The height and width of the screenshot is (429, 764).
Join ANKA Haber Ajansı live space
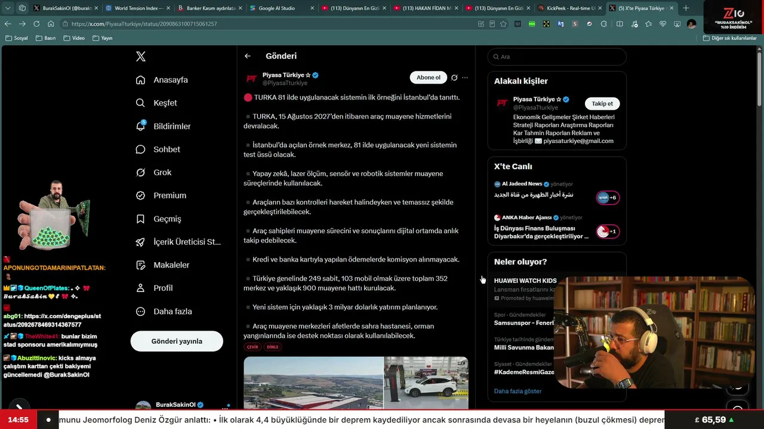click(608, 231)
